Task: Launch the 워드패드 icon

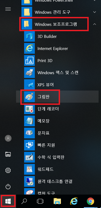Action: pos(29,169)
